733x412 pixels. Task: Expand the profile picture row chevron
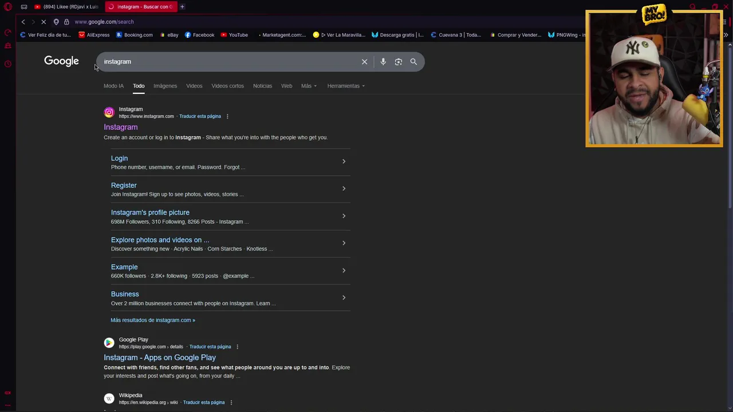point(344,216)
